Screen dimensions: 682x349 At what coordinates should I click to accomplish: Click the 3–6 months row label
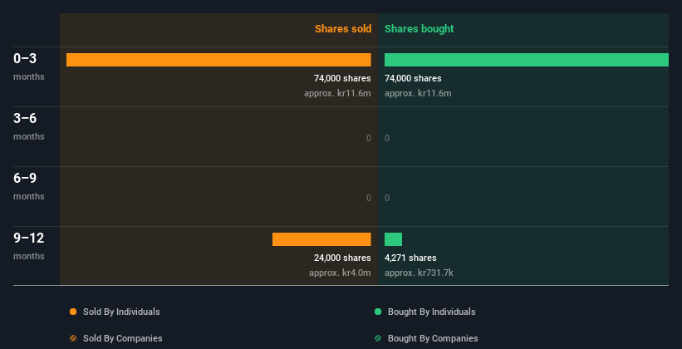coord(29,126)
